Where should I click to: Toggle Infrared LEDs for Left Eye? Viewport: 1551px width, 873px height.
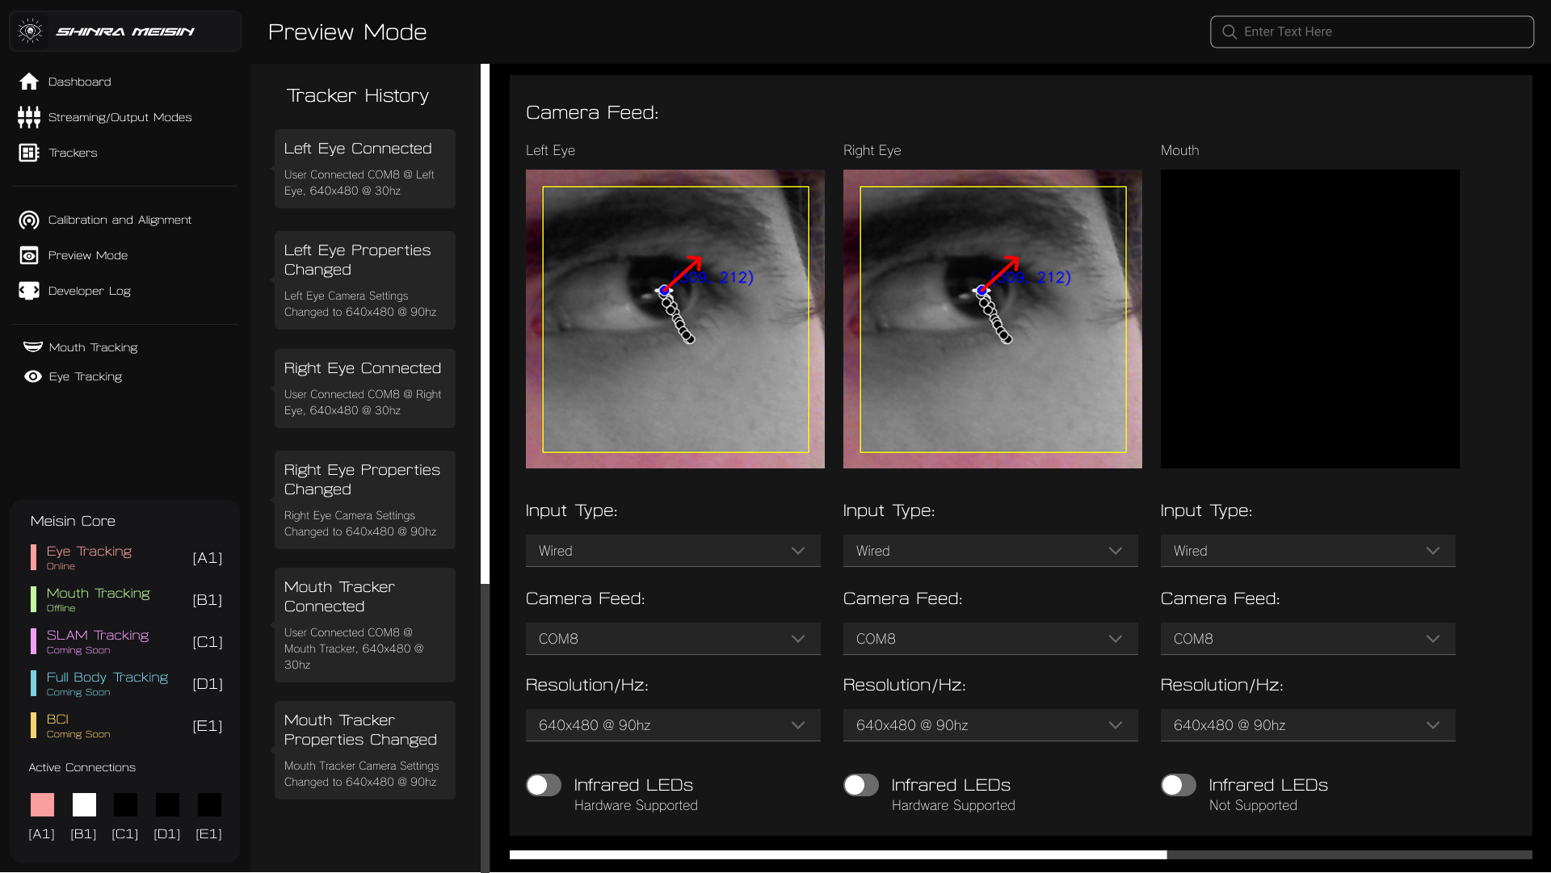click(x=544, y=785)
